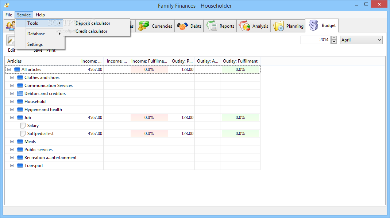
Task: Increase the year with up arrow
Action: click(334, 38)
